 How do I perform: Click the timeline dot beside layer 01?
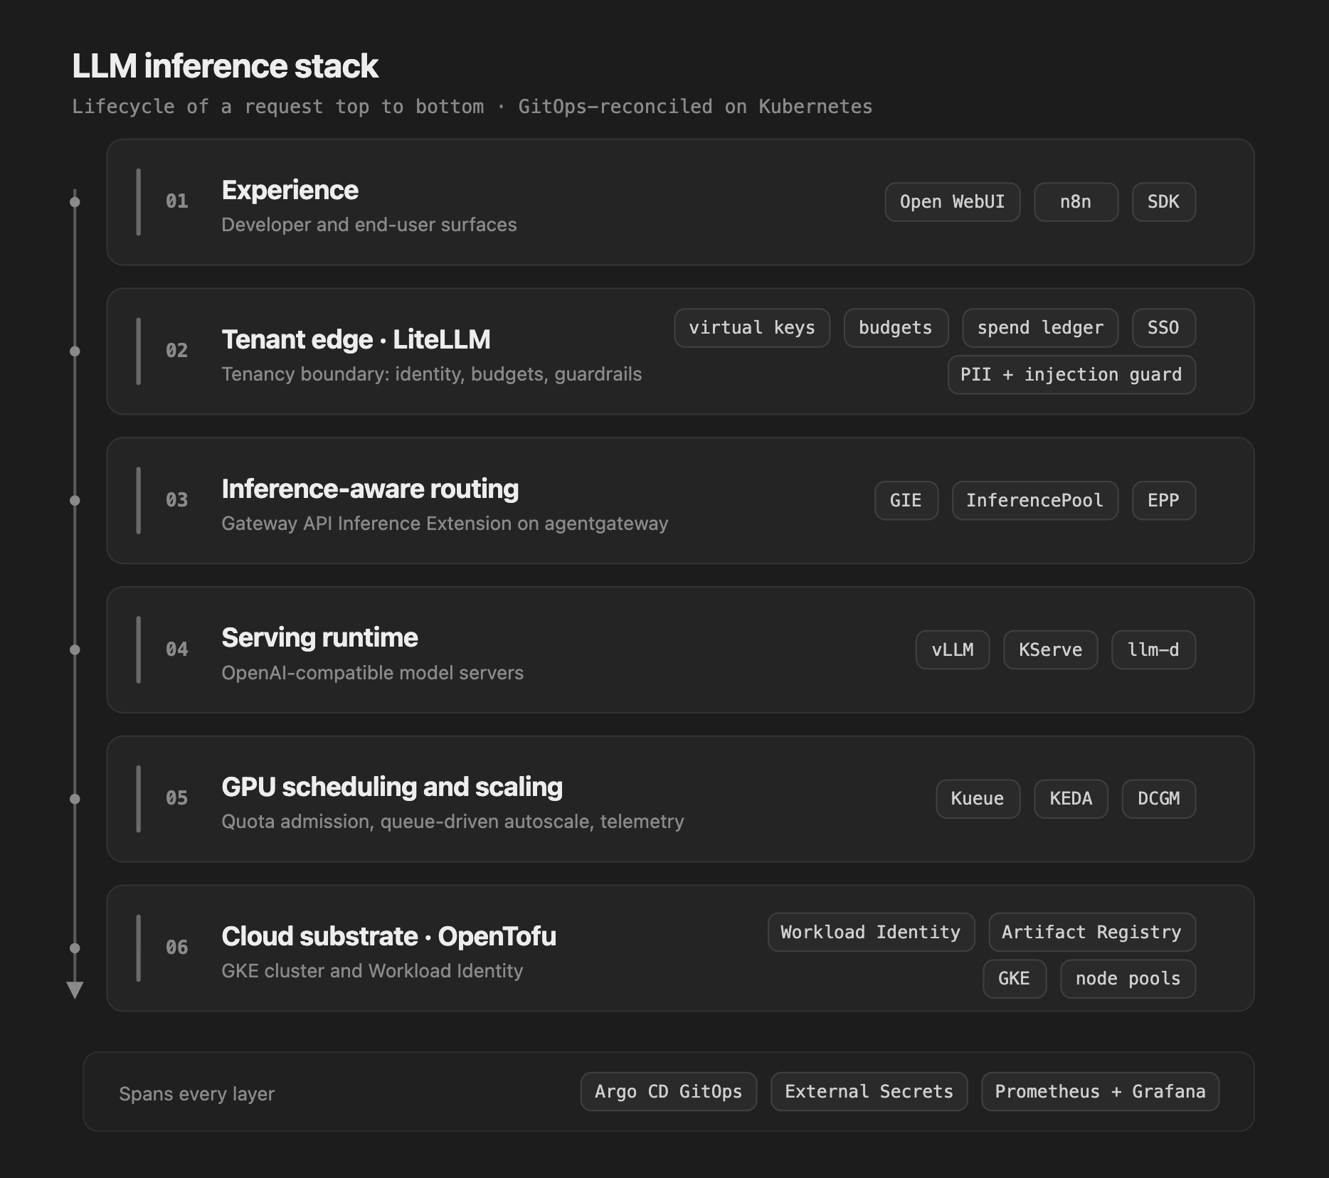[x=75, y=202]
